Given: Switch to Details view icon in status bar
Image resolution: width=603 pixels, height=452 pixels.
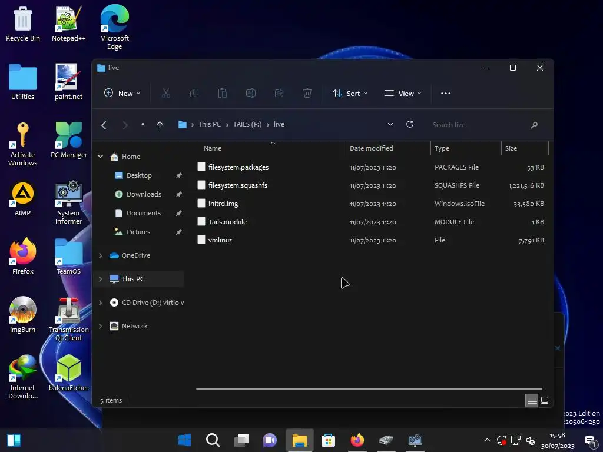Looking at the screenshot, I should [532, 400].
